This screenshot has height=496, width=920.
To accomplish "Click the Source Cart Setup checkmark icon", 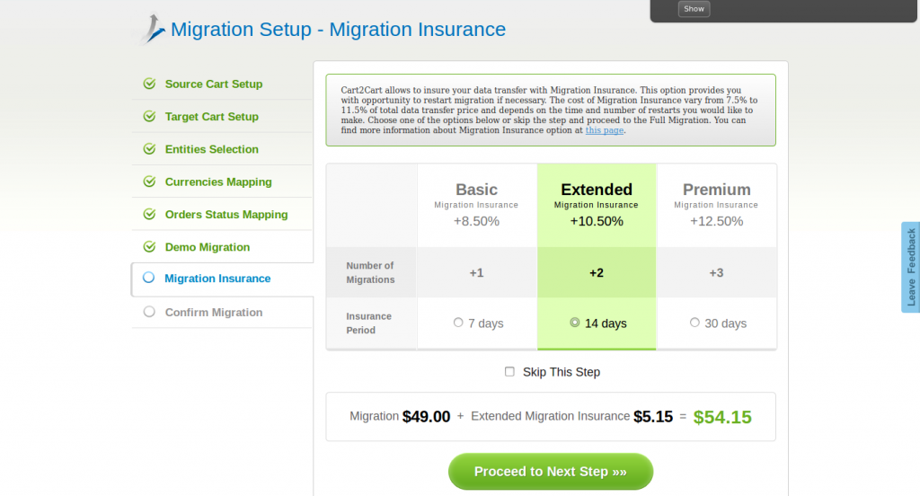I will tap(149, 84).
